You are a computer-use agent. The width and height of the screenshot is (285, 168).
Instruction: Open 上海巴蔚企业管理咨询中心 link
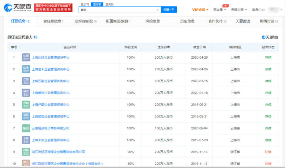(x=51, y=81)
